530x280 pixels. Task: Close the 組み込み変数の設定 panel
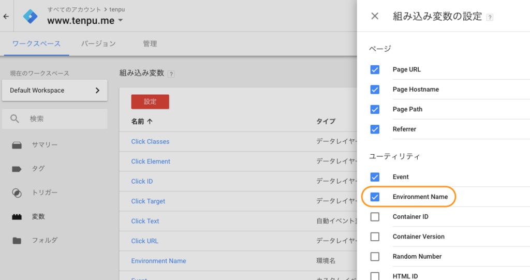pos(375,16)
